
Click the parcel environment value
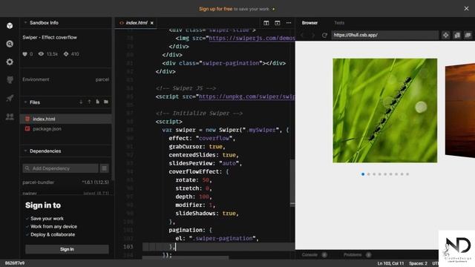(102, 79)
